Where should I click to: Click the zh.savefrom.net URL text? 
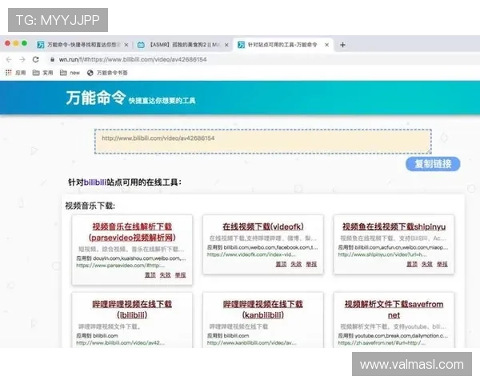382,342
